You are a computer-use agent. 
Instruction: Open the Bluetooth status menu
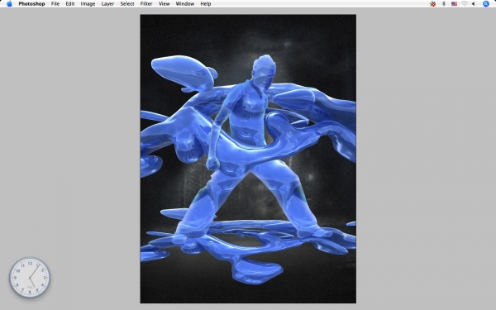click(x=443, y=4)
